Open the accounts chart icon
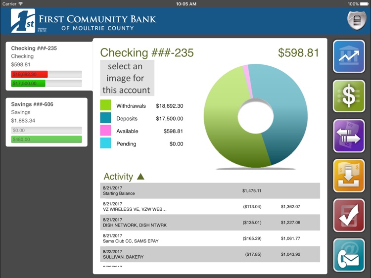This screenshot has width=371, height=278. pos(349,56)
